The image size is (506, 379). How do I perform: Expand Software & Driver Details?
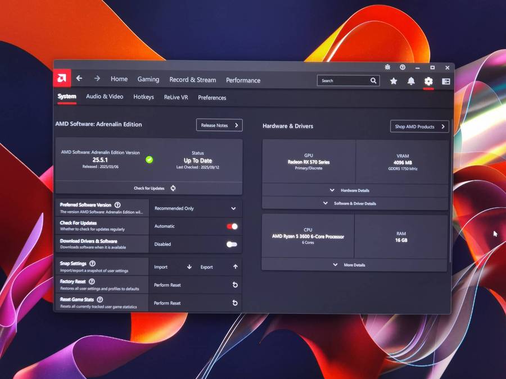[355, 203]
